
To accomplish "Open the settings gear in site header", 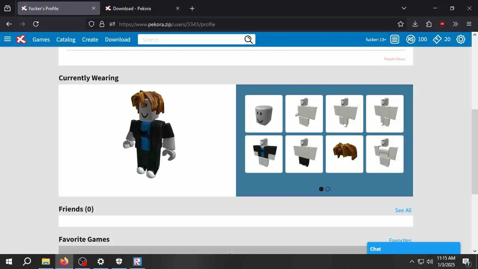I will point(461,39).
